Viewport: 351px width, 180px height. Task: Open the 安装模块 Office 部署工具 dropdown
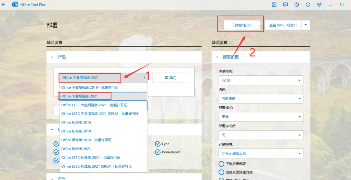261,153
